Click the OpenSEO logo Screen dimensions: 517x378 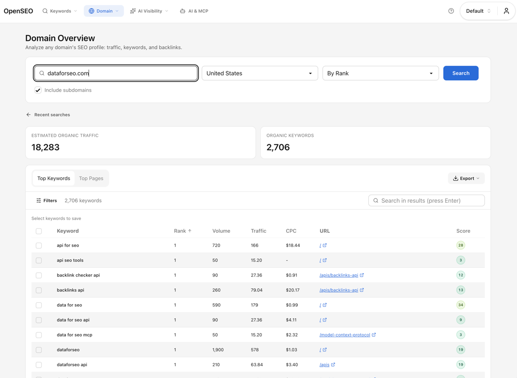pos(19,11)
